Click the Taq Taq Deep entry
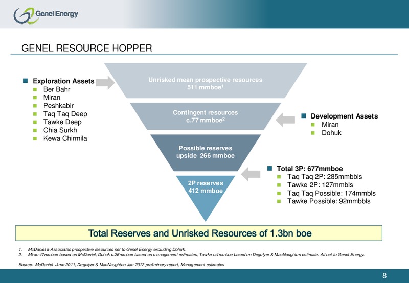This screenshot has width=409, height=283. (x=65, y=114)
